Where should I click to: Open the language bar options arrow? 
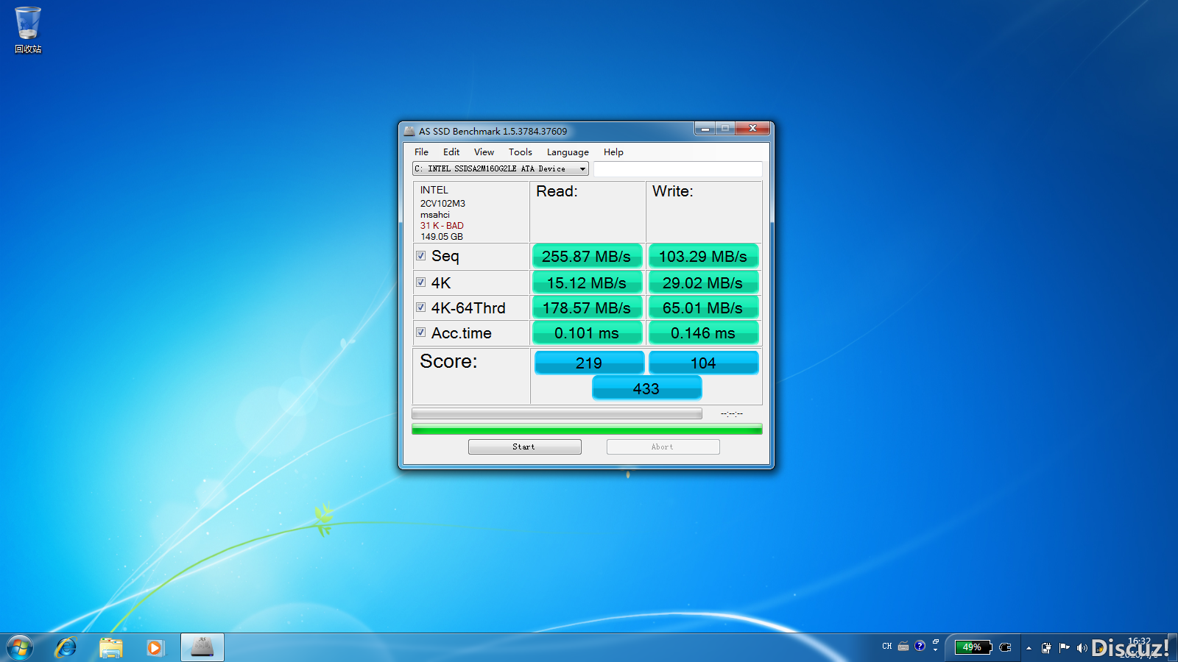tap(936, 650)
